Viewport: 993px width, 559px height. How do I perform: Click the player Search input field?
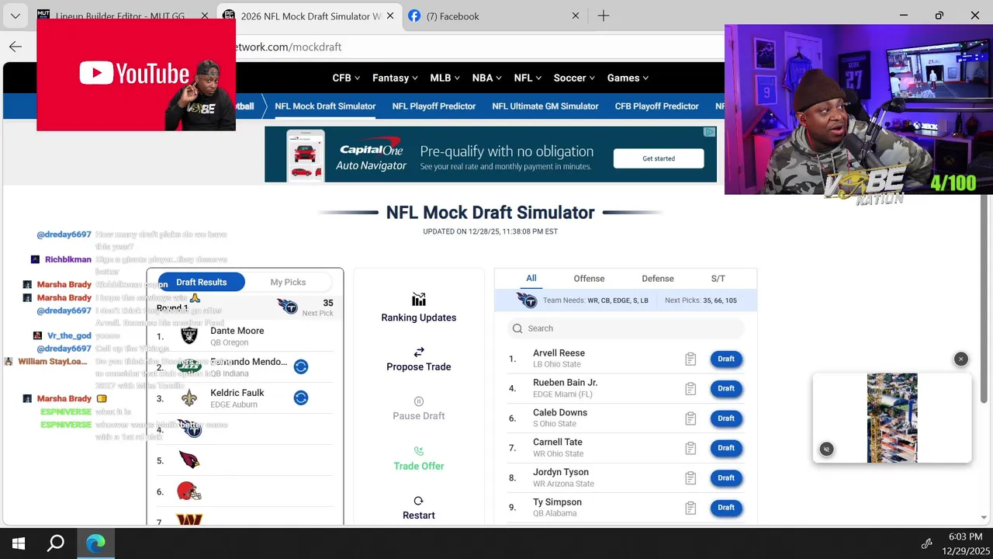[626, 328]
